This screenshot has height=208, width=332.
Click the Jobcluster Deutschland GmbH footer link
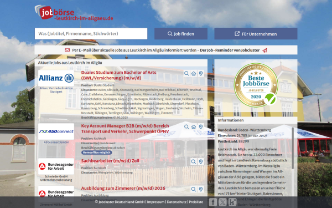coord(120,202)
